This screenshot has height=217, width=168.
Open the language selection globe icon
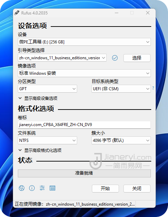tap(22, 188)
